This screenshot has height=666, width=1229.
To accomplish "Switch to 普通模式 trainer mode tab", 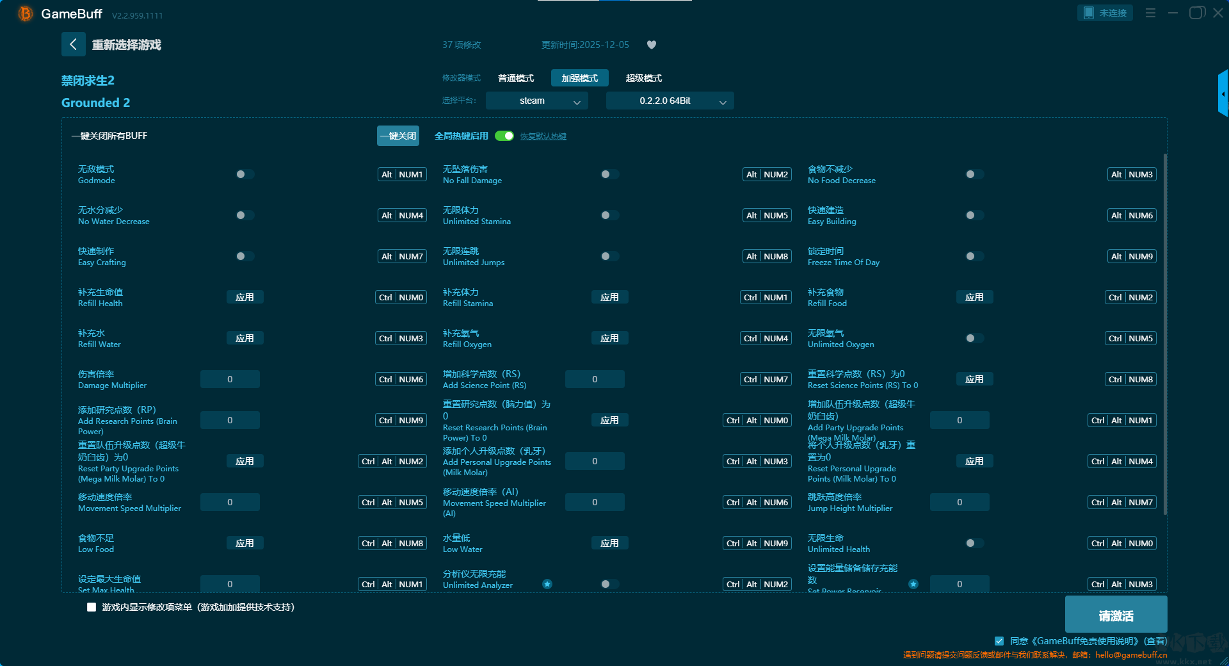I will [x=516, y=78].
